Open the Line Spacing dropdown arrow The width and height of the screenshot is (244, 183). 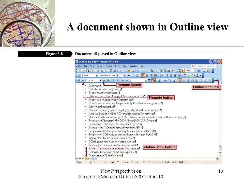163,76
